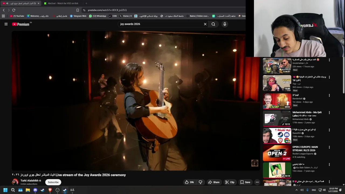The image size is (345, 194).
Task: Click the sidebar page scrollbar
Action: click(x=344, y=75)
